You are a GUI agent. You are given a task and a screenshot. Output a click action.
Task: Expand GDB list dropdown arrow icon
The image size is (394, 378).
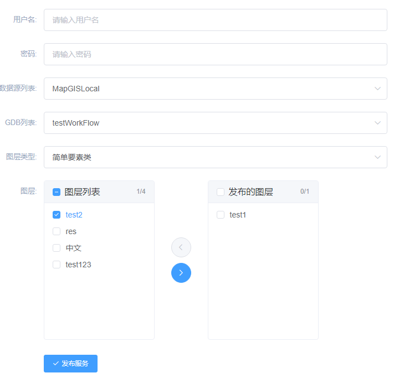(x=377, y=123)
